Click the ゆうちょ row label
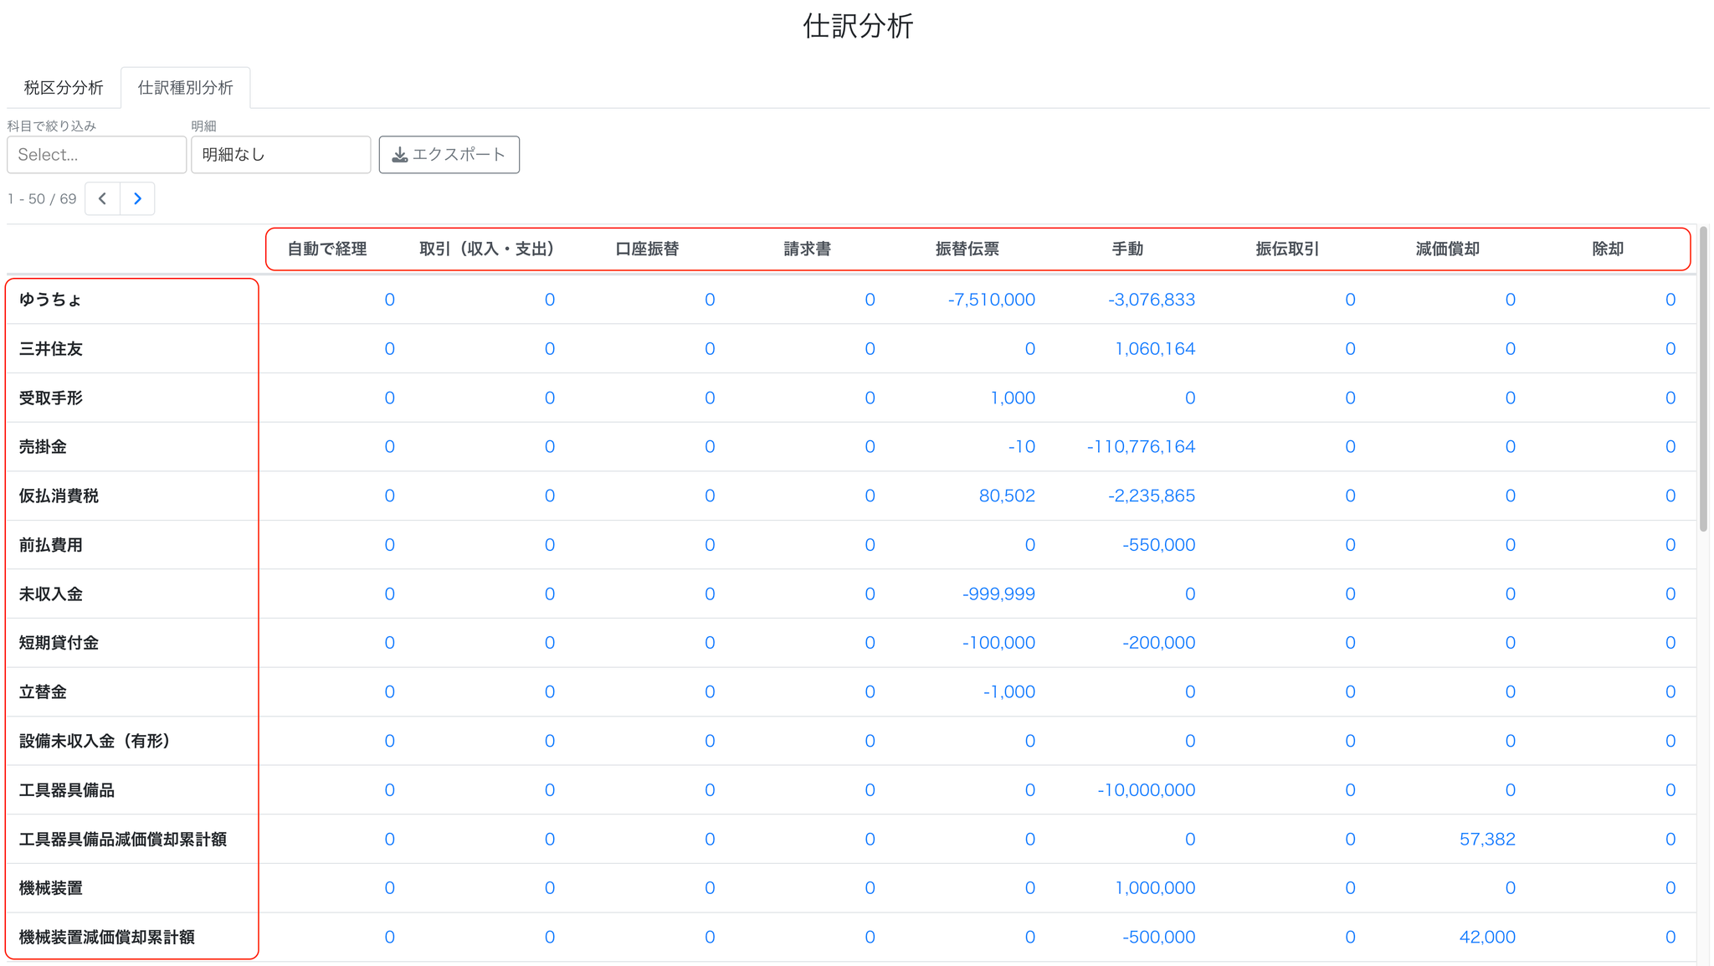Image resolution: width=1714 pixels, height=966 pixels. [x=50, y=300]
